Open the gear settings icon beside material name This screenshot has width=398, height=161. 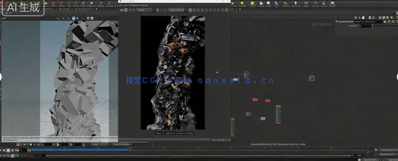click(x=385, y=22)
